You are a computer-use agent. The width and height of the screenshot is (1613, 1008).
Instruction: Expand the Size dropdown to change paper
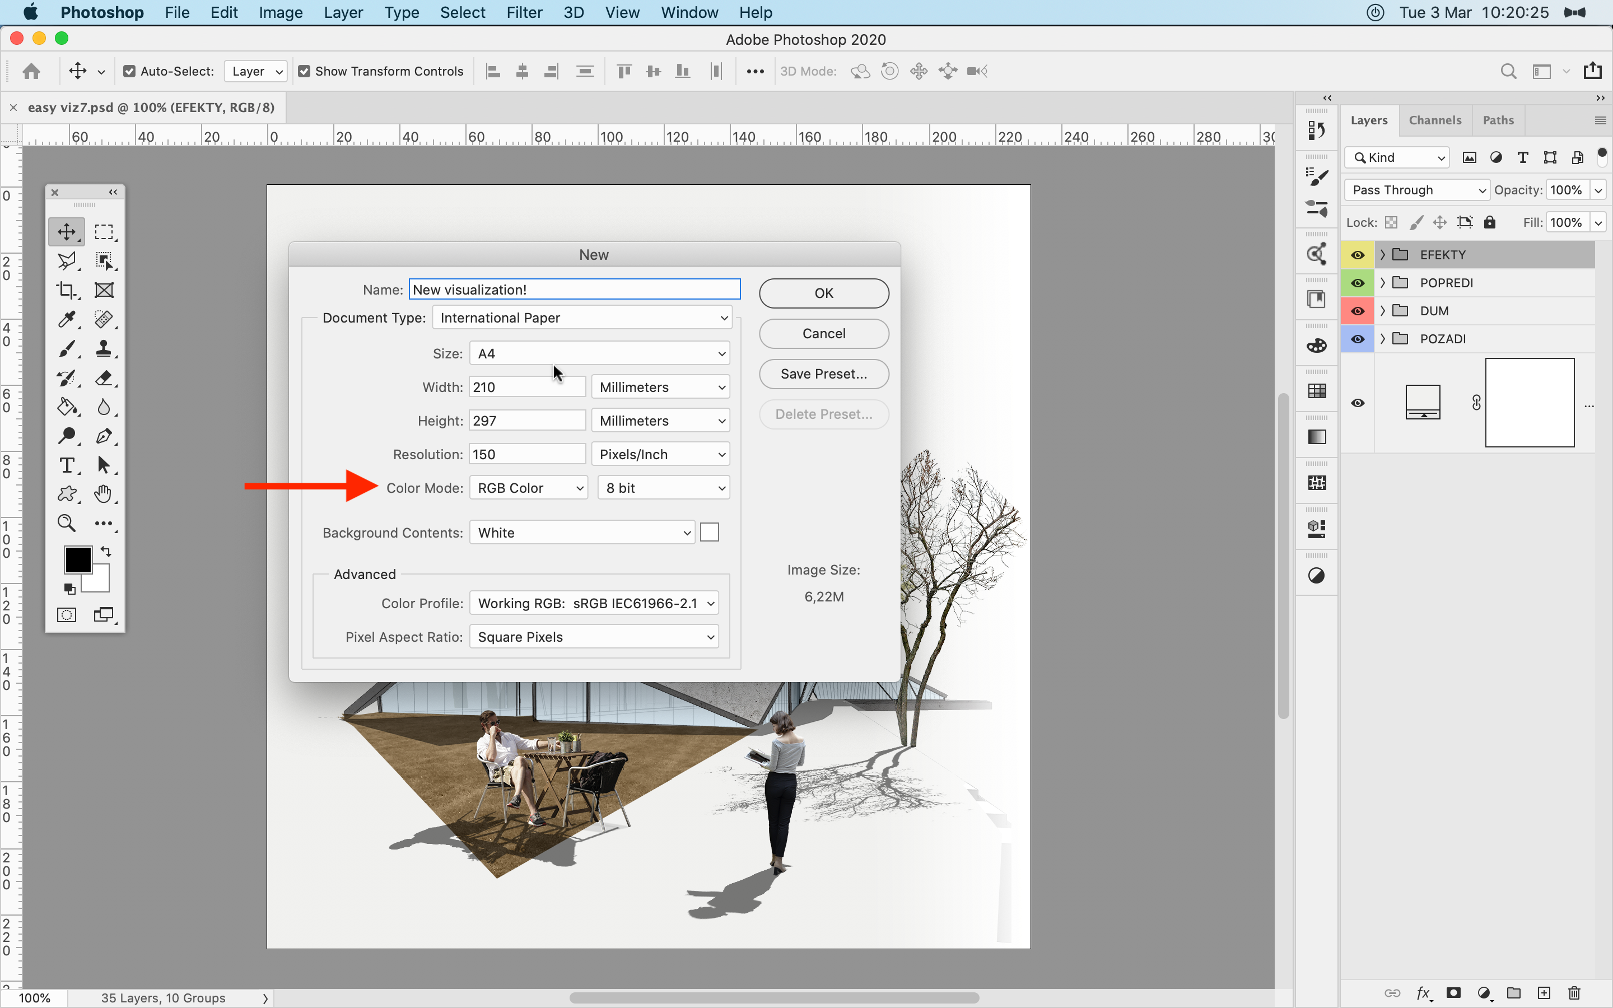tap(598, 353)
